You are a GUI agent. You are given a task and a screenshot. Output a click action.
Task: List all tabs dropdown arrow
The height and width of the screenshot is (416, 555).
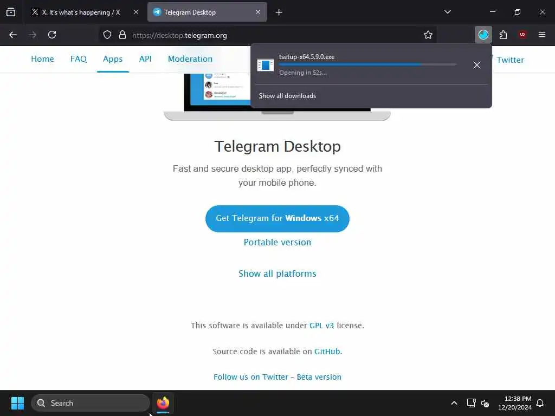[x=447, y=12]
